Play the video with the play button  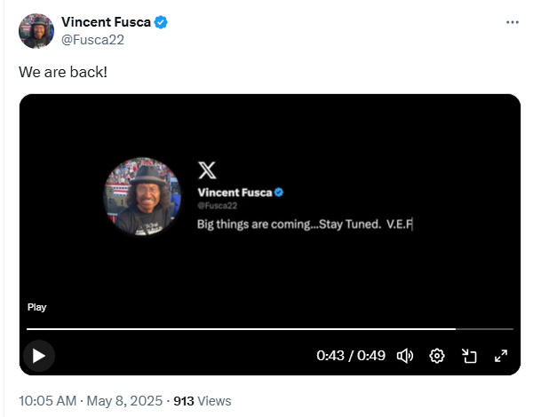(x=38, y=356)
